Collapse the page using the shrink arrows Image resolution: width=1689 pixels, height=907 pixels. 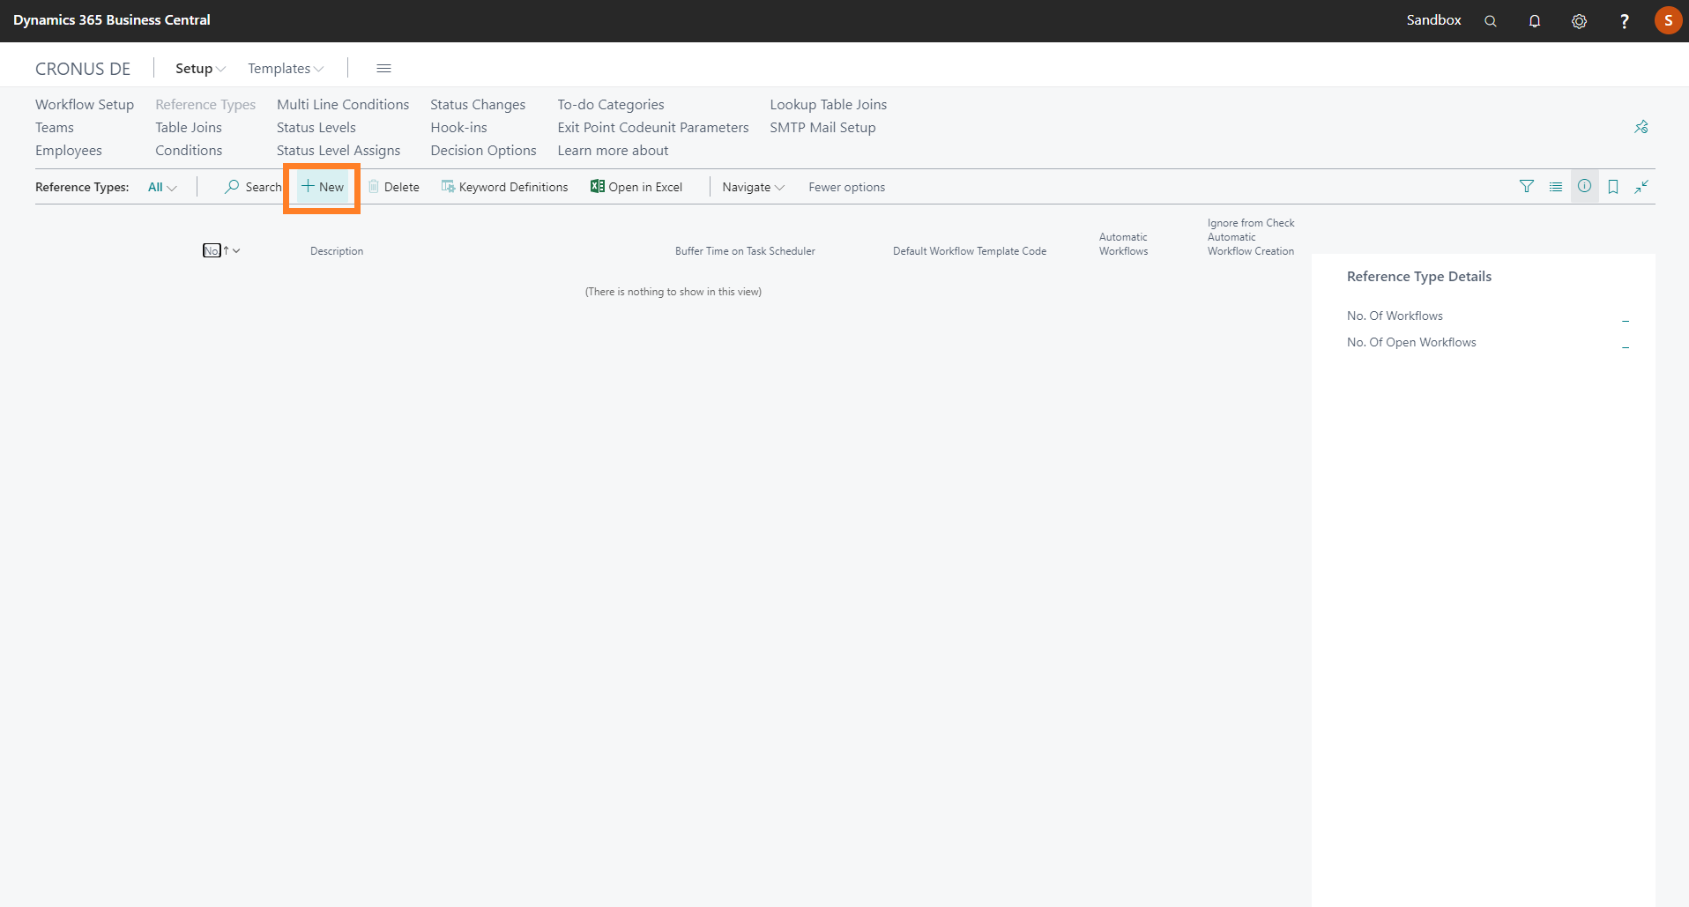1641,187
